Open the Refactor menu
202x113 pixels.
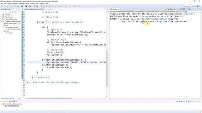point(15,3)
